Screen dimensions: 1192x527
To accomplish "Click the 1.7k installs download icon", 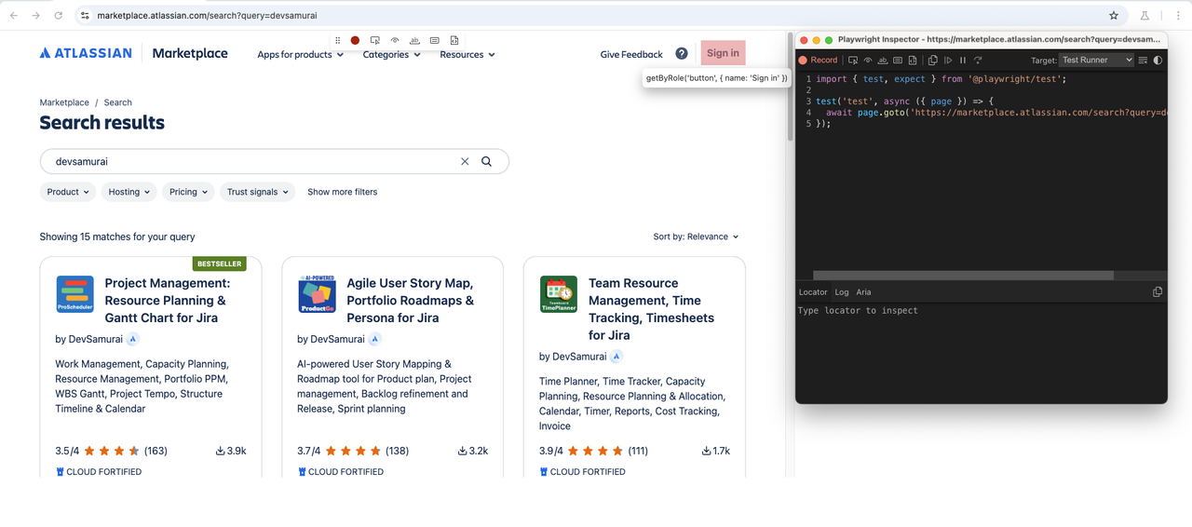I will click(706, 451).
